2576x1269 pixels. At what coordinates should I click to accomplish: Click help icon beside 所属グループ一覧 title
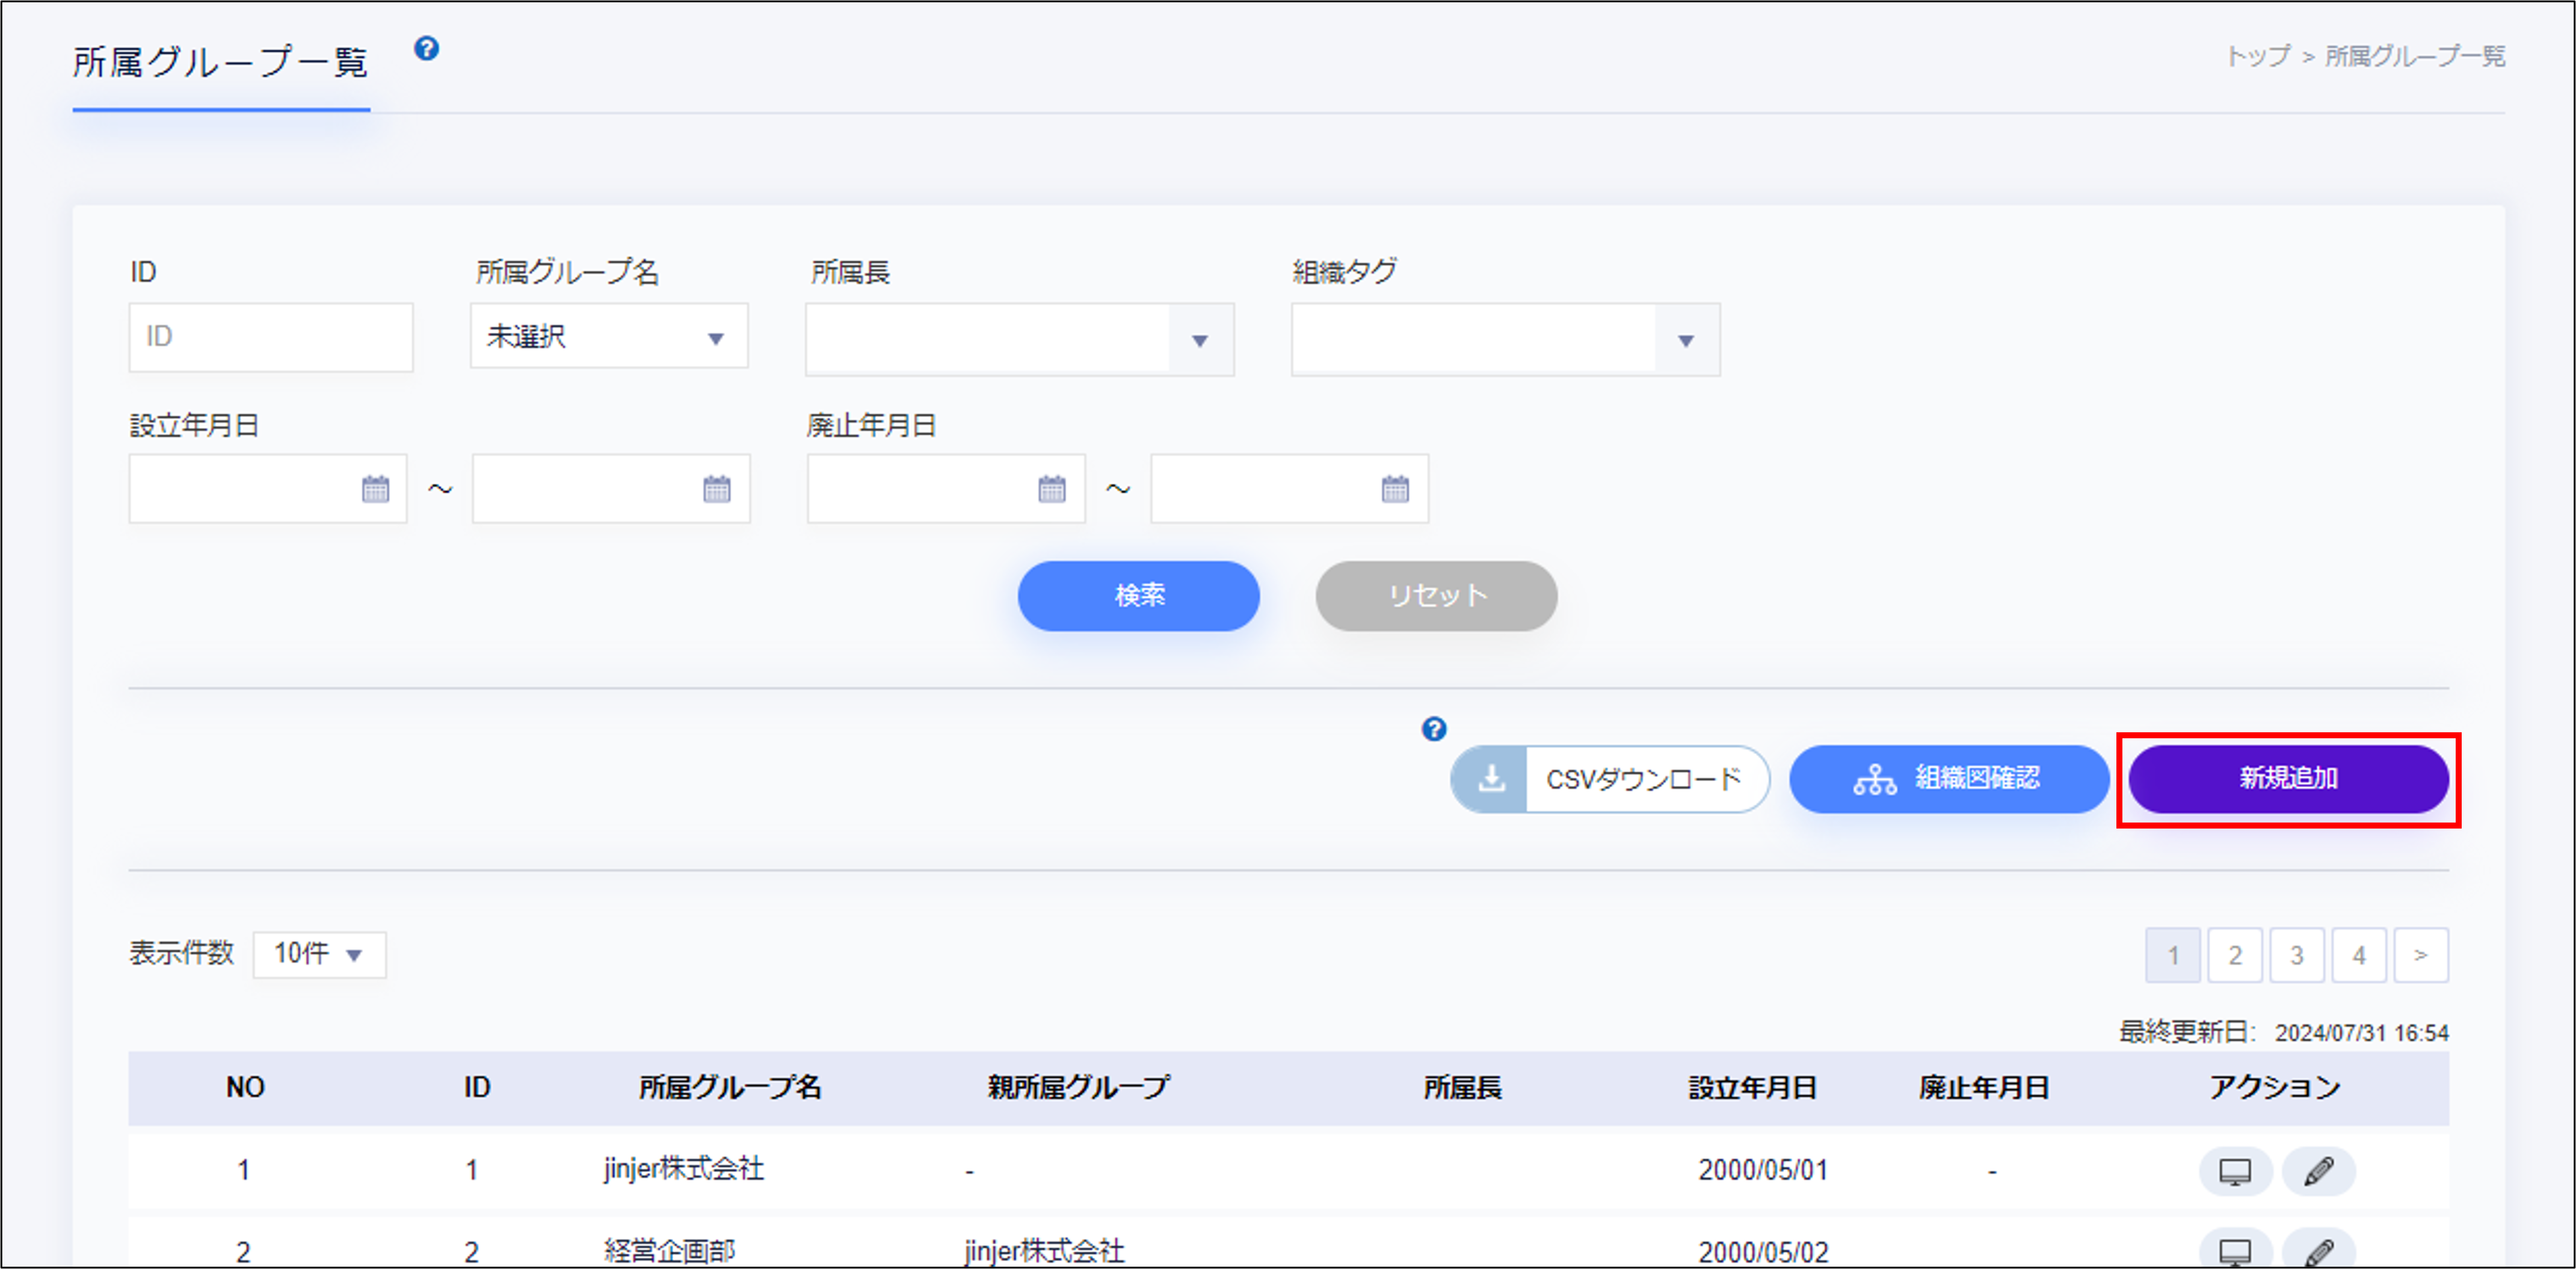point(426,49)
